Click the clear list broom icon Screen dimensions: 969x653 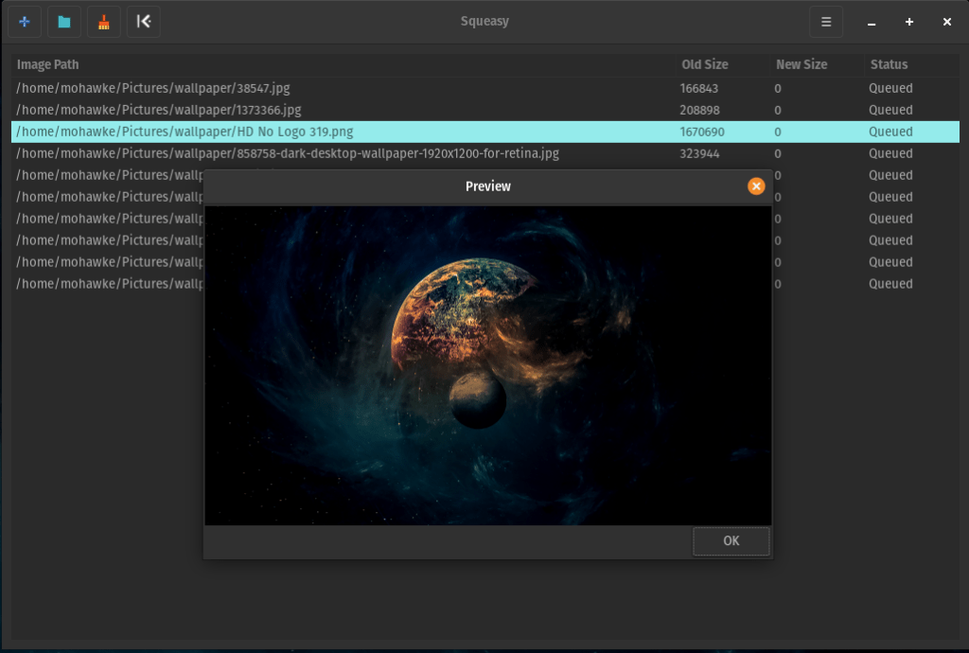click(x=104, y=22)
